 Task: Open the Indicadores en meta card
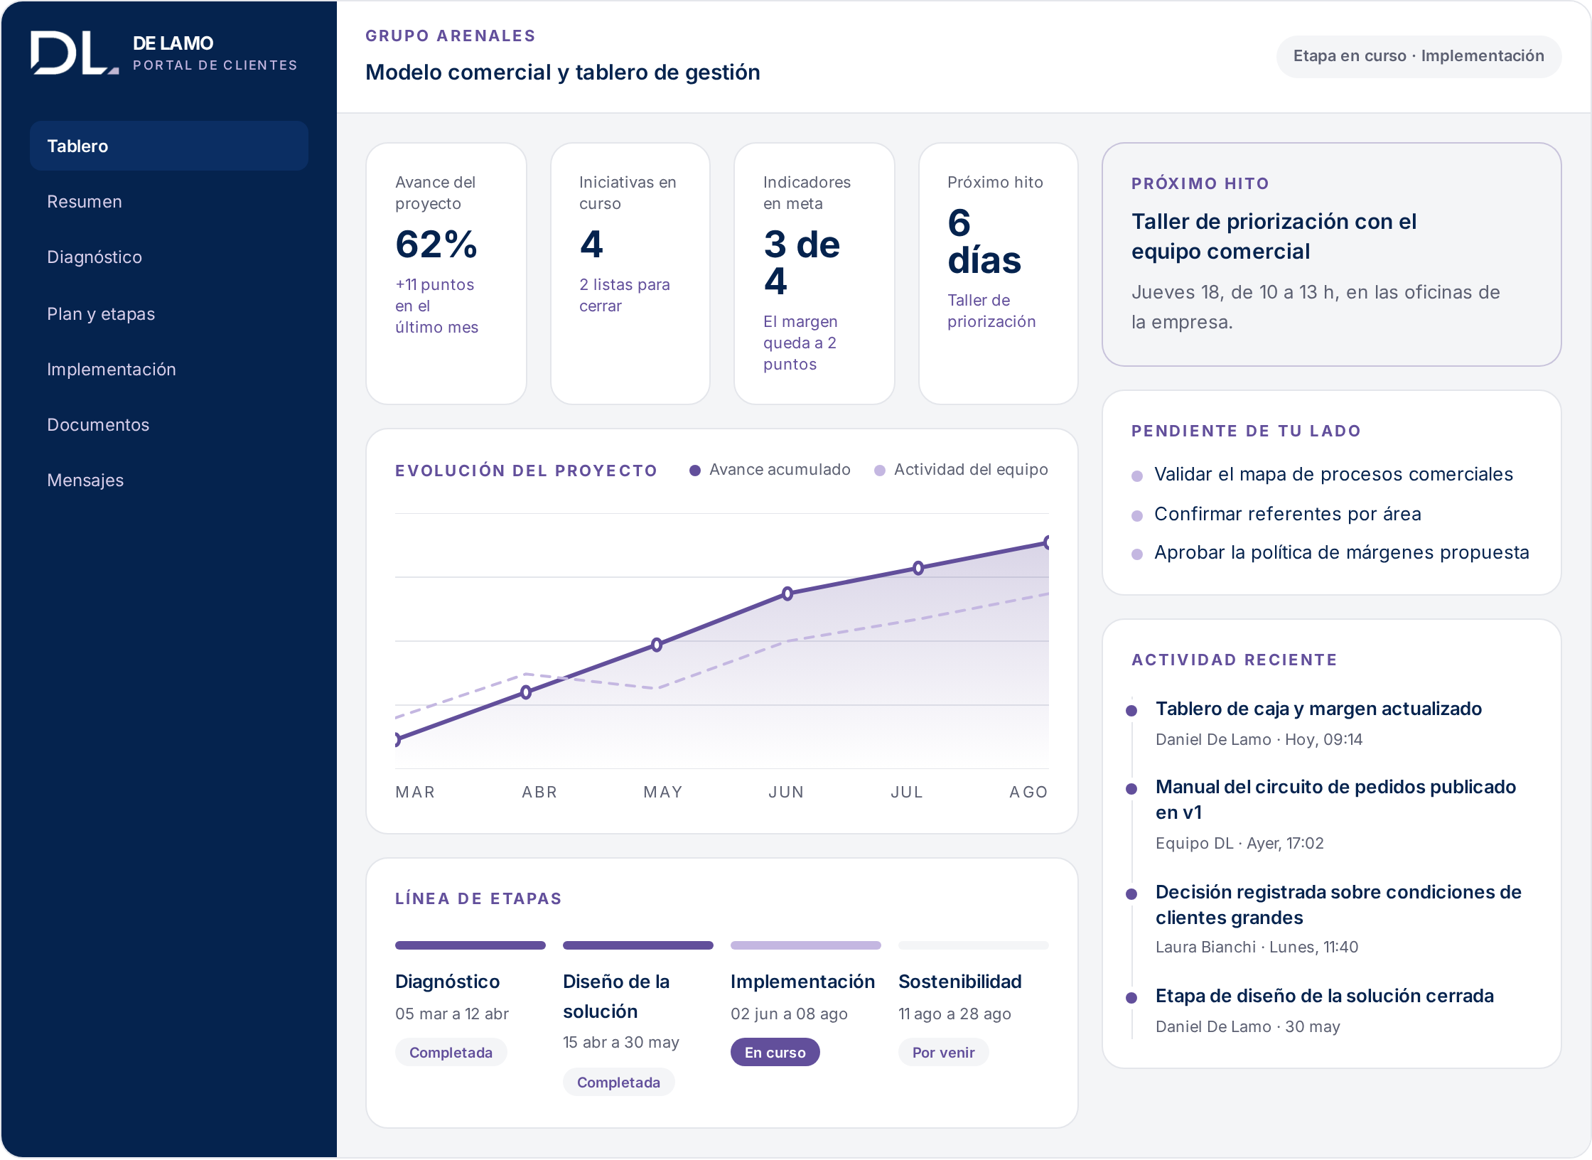[814, 274]
